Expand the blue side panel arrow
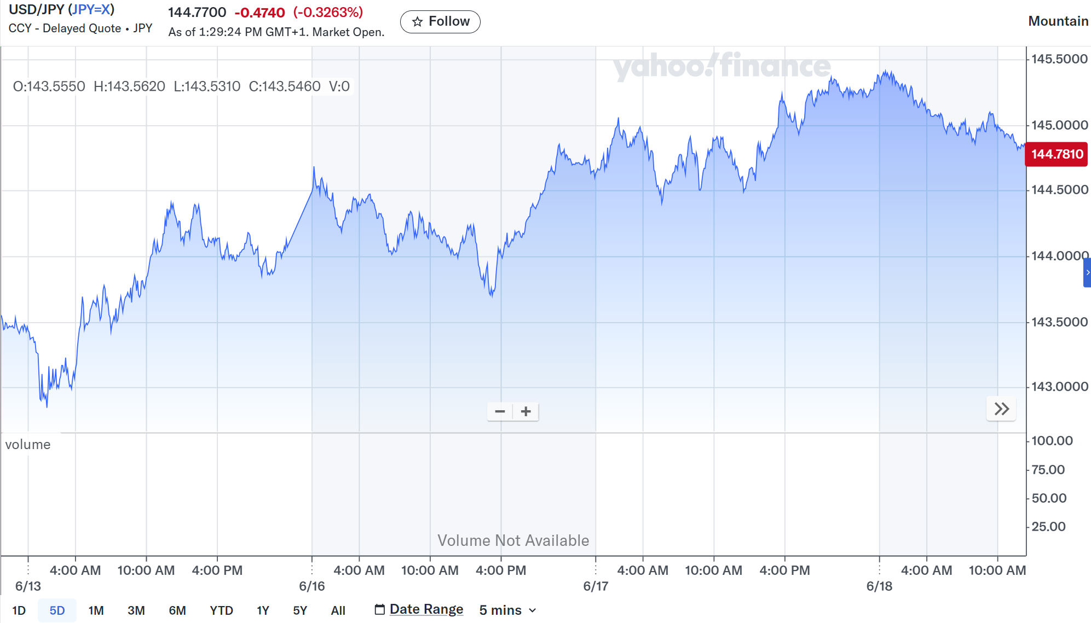This screenshot has height=623, width=1091. (x=1087, y=272)
